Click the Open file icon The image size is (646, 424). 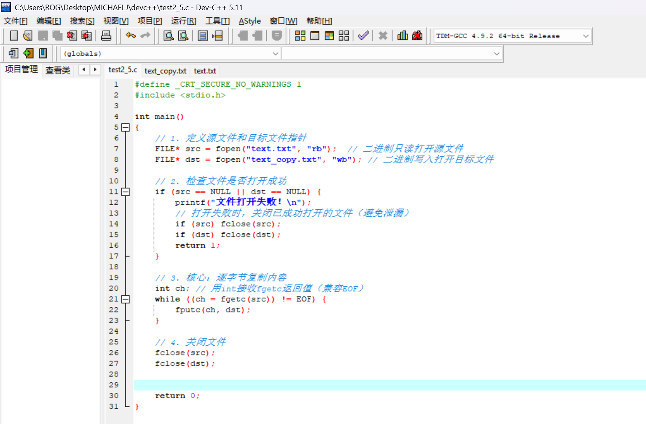(28, 36)
